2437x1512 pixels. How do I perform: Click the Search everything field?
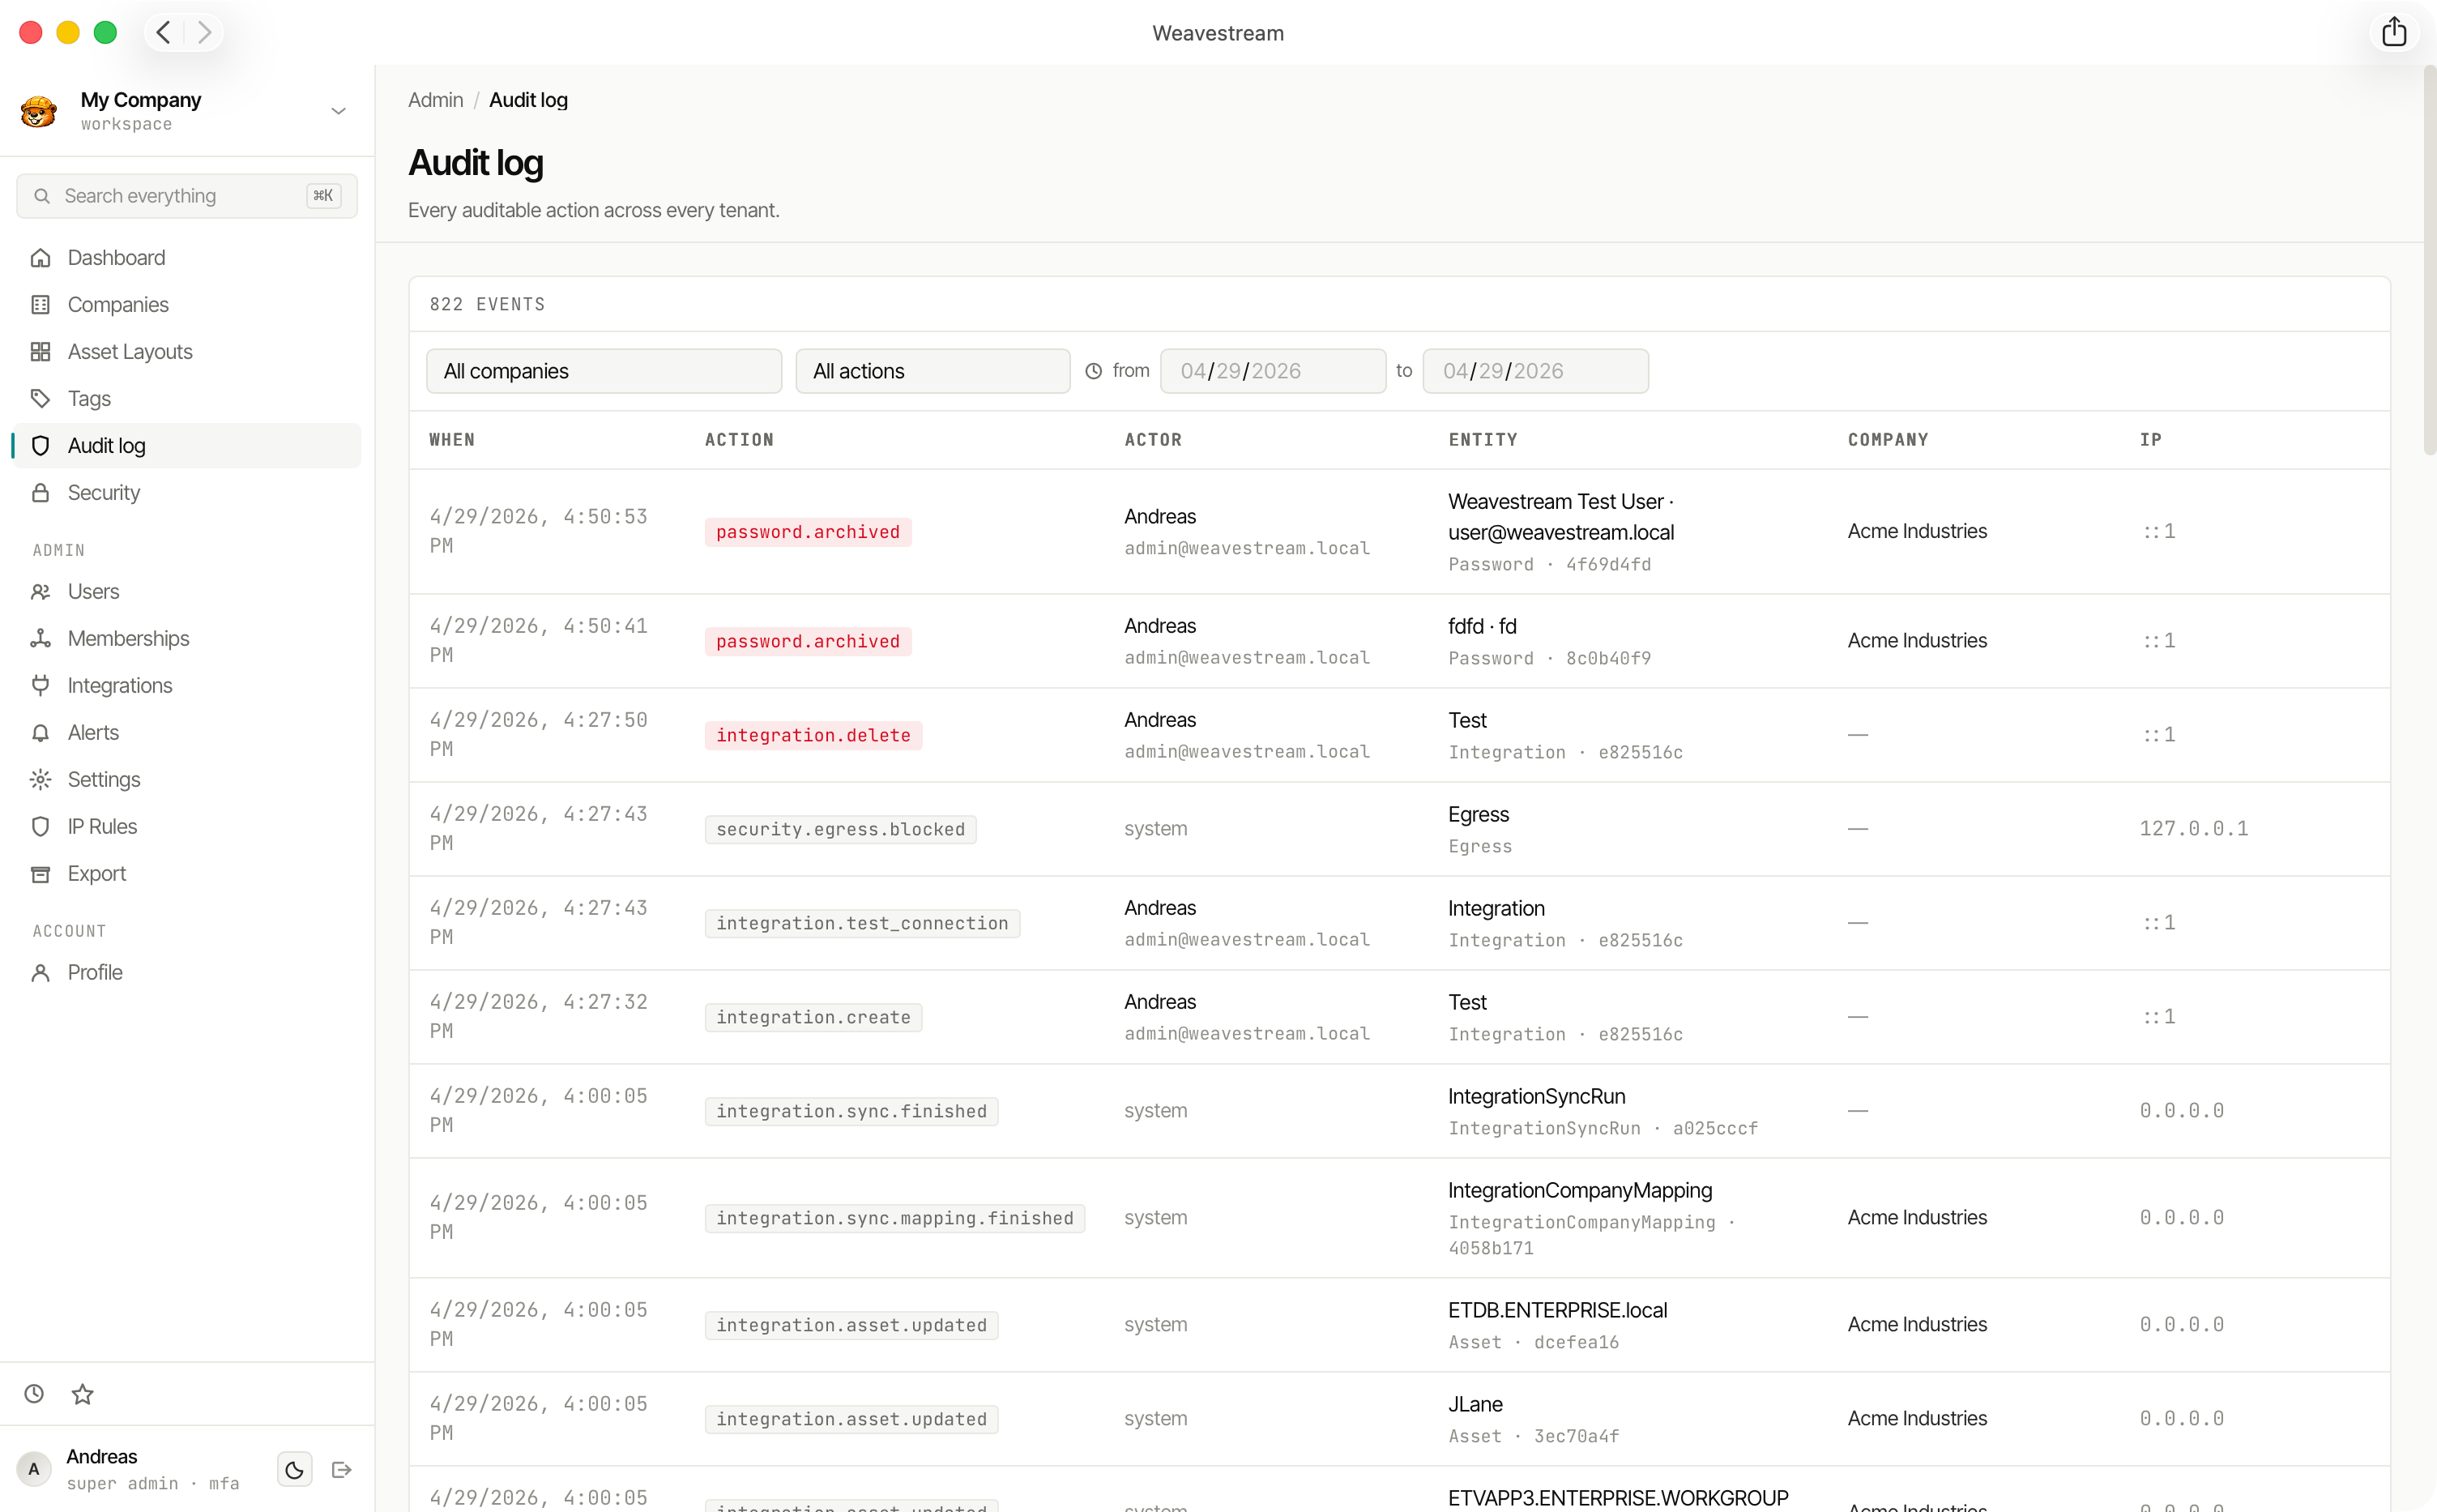pyautogui.click(x=187, y=196)
